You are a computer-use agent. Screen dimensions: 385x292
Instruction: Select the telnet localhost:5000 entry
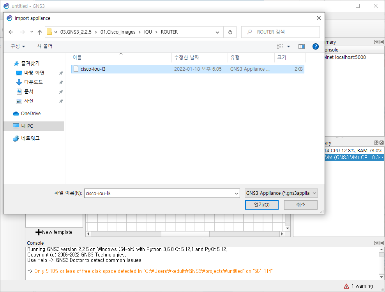(x=345, y=57)
